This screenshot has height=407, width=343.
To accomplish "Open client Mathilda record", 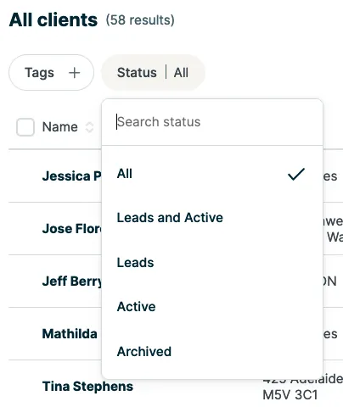I will pyautogui.click(x=70, y=334).
